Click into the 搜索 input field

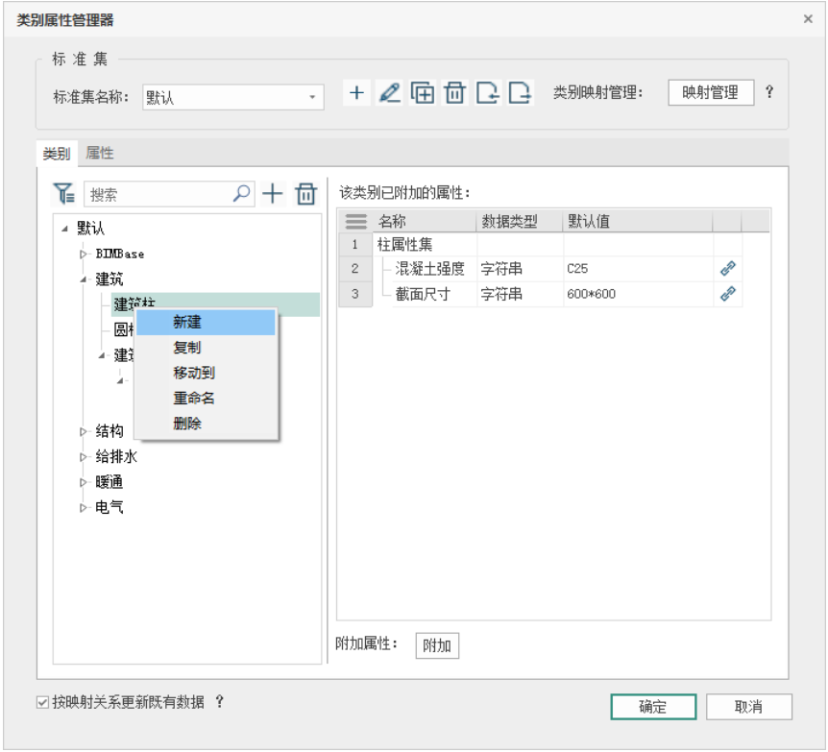pos(158,195)
